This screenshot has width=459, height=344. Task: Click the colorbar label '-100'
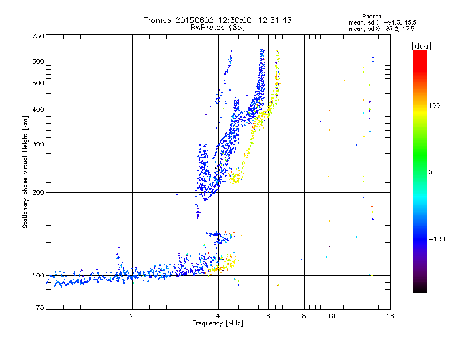coord(437,239)
